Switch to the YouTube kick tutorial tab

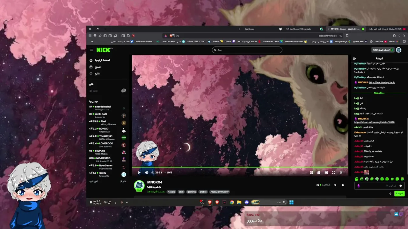(x=386, y=29)
